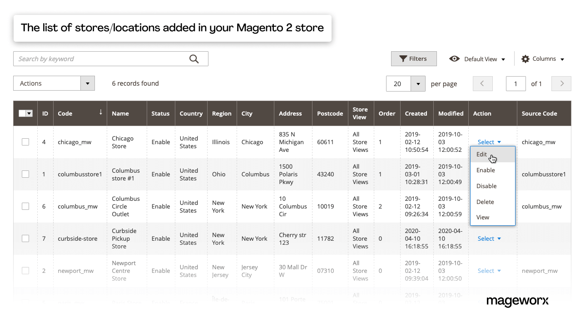585x330 pixels.
Task: Open the Filters panel via funnel icon
Action: tap(403, 58)
